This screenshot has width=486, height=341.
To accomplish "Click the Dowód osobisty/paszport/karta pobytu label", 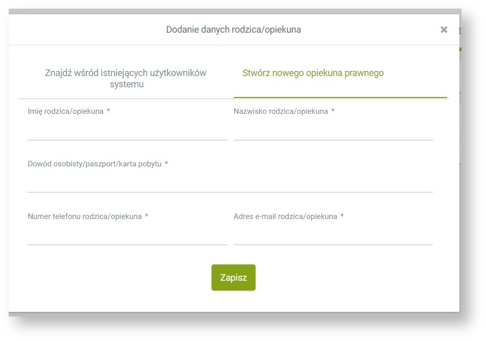I will [x=95, y=164].
